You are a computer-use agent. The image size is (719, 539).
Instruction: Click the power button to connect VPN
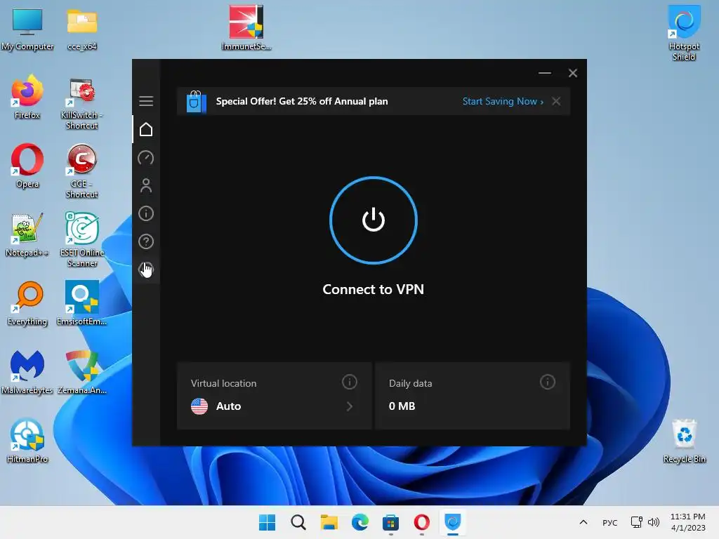click(374, 220)
